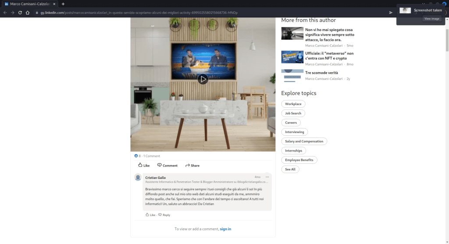The image size is (449, 244).
Task: Open a new browser tab
Action: point(63,4)
